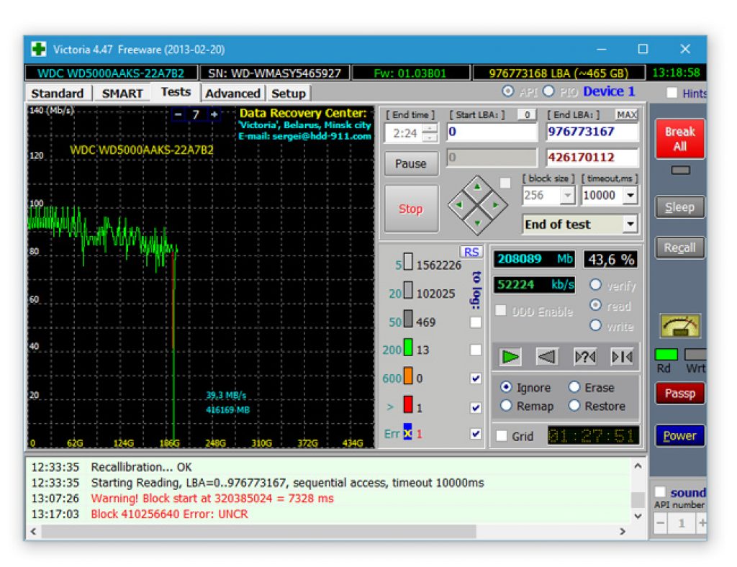Click the Sleep button
This screenshot has height=567, width=737.
[679, 207]
